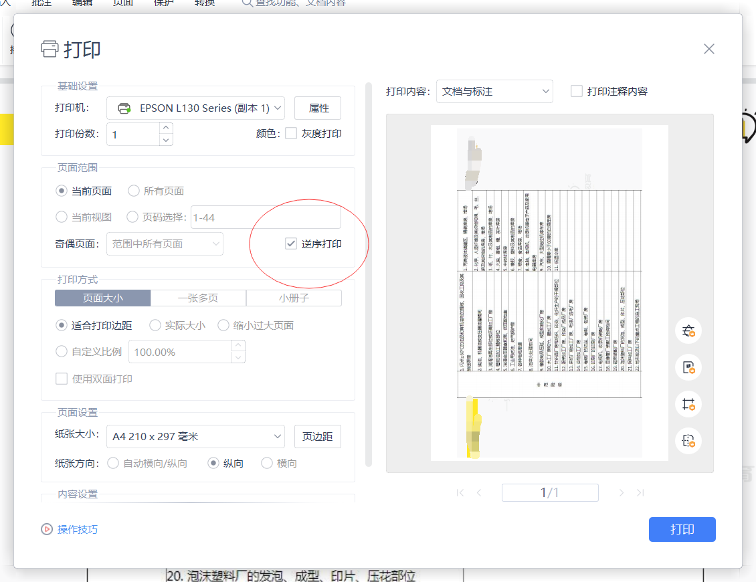Click the EPSON printer icon in printer dropdown
Image resolution: width=756 pixels, height=582 pixels.
(x=125, y=108)
